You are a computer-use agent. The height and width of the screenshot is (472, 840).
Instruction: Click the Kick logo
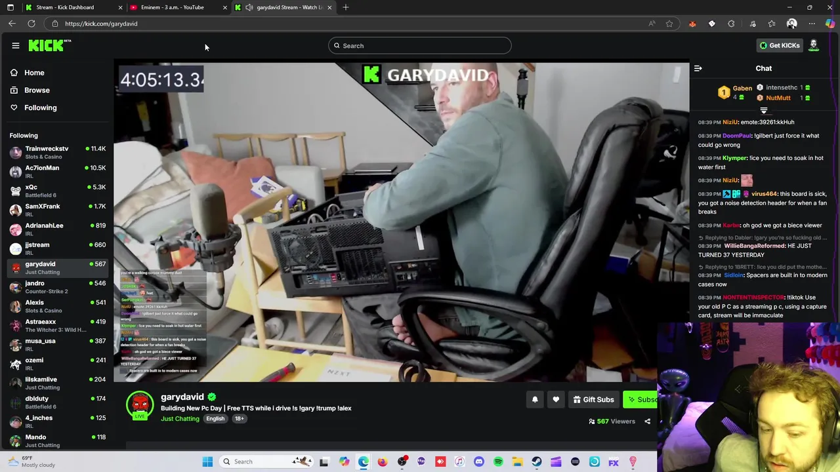[49, 45]
